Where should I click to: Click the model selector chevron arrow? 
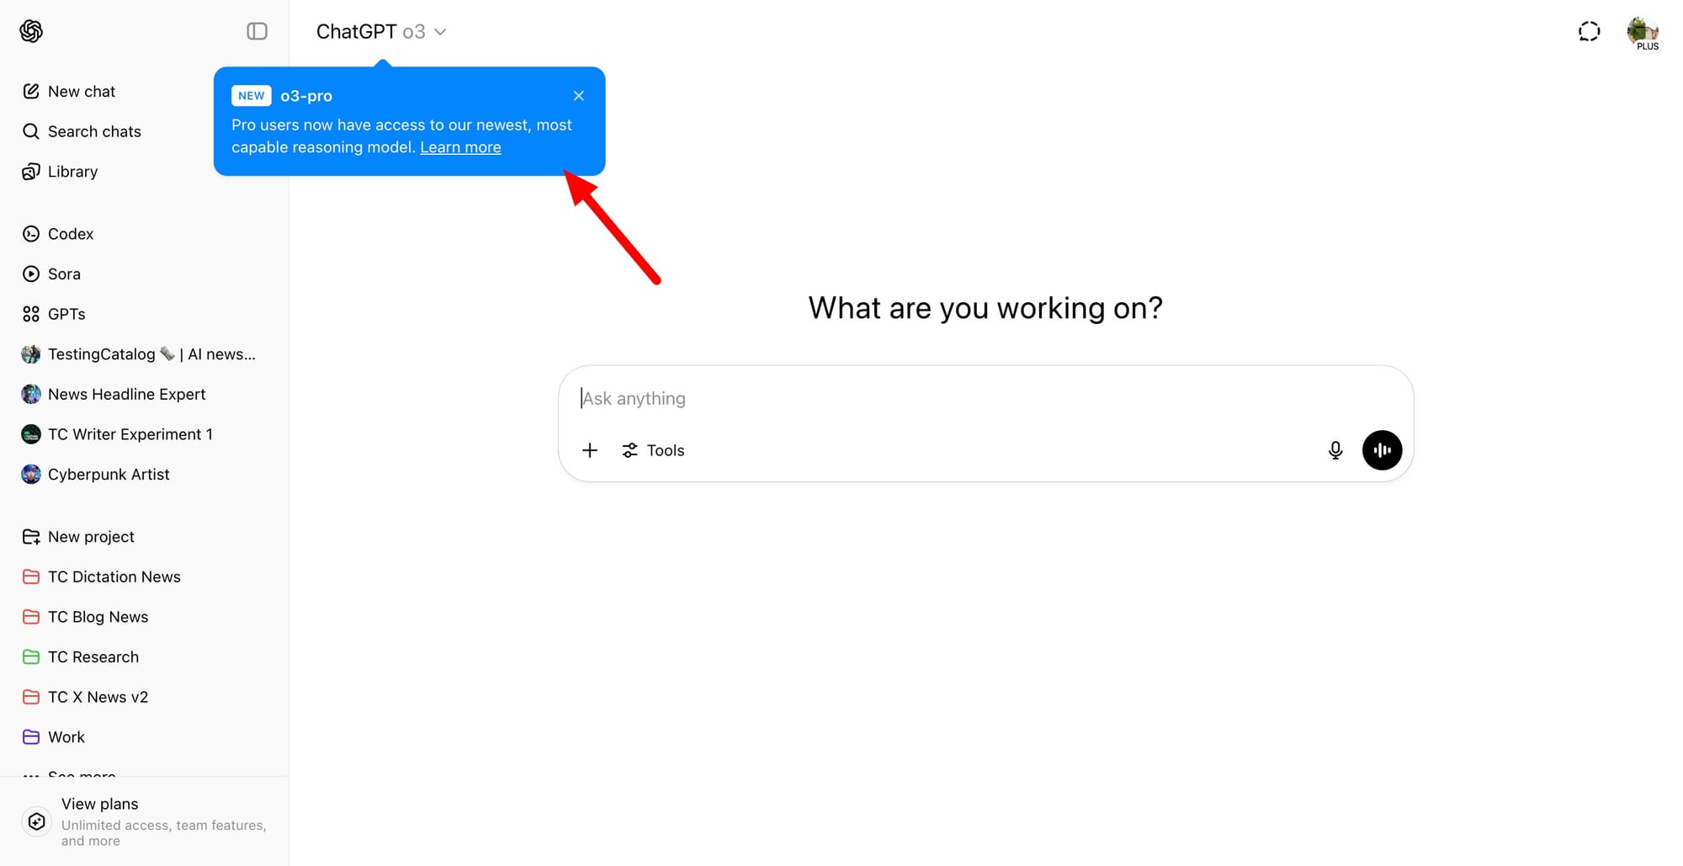point(440,32)
